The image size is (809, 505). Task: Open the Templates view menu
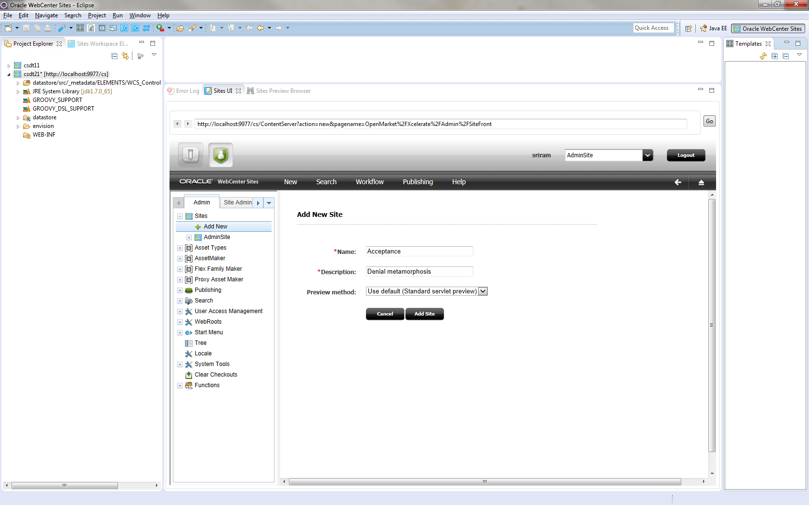[799, 55]
